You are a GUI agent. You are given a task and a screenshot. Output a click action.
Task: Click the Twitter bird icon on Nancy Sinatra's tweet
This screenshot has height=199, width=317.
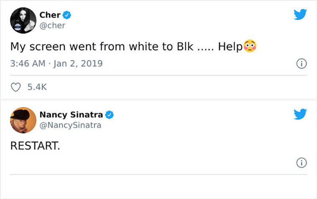click(x=300, y=114)
